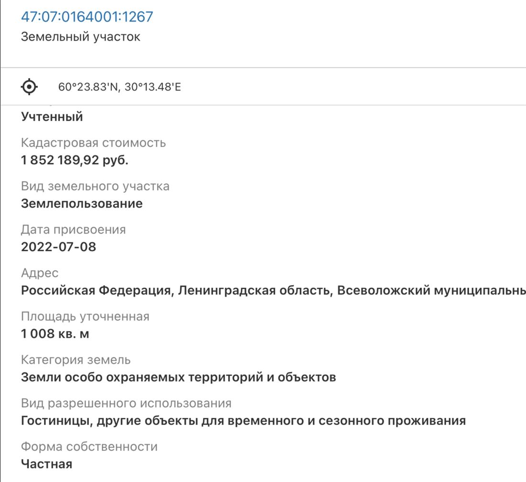Click the 'Площадь уточненная' label
Screen dimensions: 526x482
pos(85,317)
